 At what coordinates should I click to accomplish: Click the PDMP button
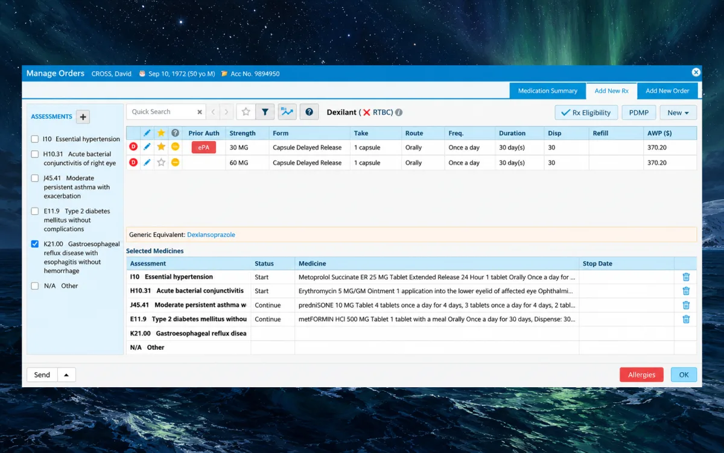639,113
